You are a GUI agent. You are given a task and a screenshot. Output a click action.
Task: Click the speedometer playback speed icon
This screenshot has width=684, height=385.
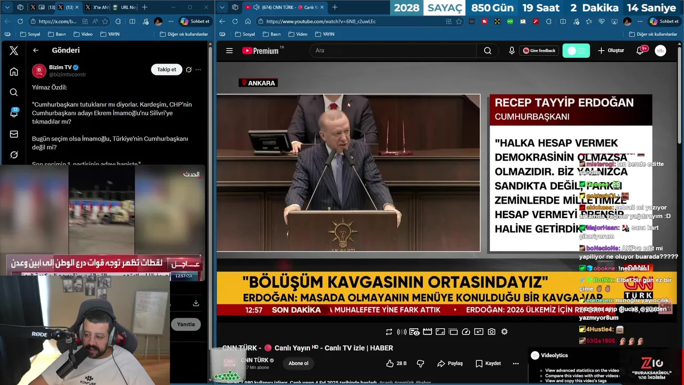[466, 332]
